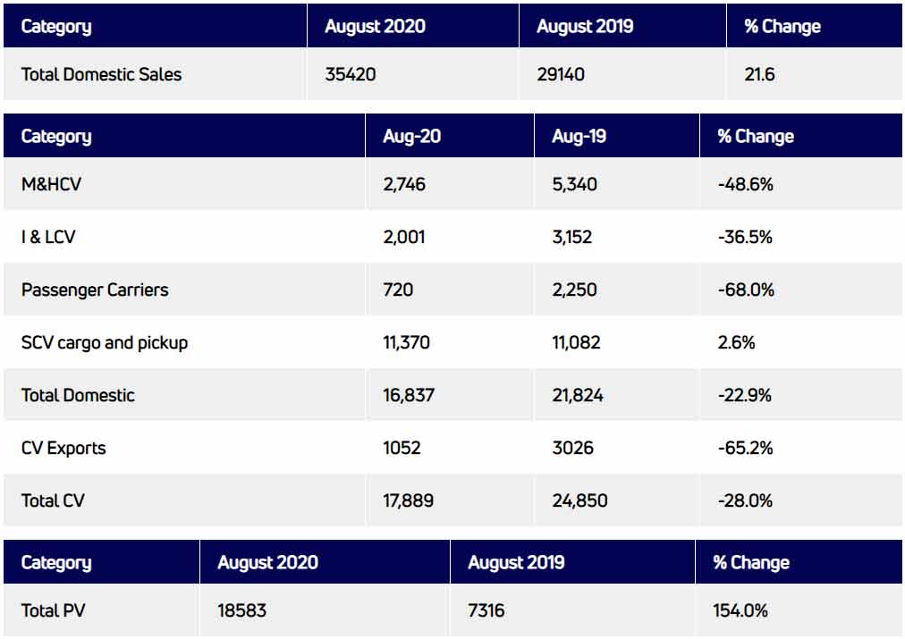Select the 18583 Total PV value
Viewport: 905px width, 639px height.
tap(241, 611)
